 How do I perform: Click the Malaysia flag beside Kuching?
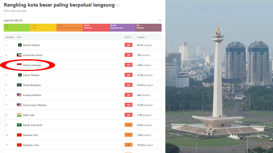click(19, 95)
